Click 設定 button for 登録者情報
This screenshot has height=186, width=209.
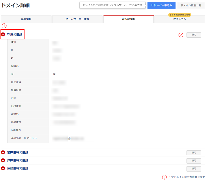coord(194,35)
